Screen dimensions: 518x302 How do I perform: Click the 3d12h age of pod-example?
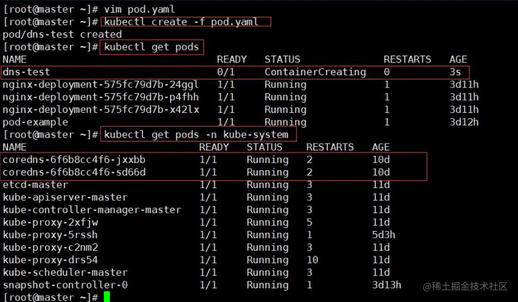[464, 122]
